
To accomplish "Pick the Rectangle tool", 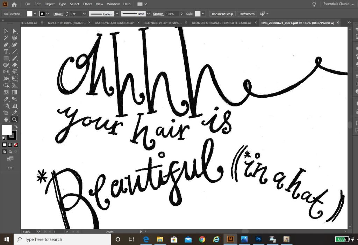I will (x=6, y=58).
